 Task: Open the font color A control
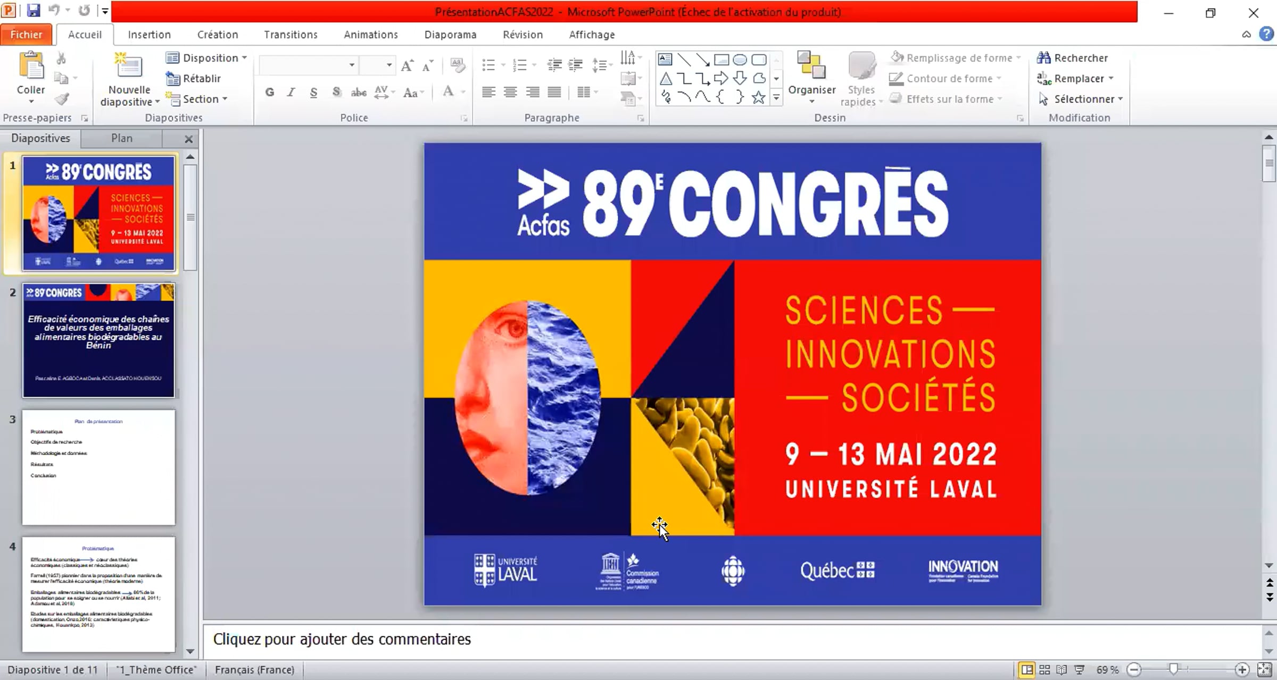[449, 92]
